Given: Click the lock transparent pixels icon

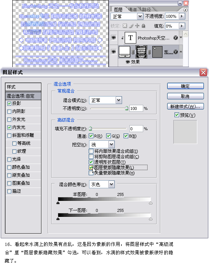Looking at the screenshot, I should 125,26.
